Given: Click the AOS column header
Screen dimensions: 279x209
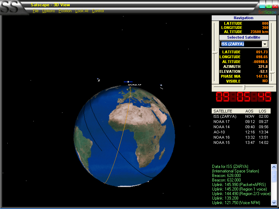Looking at the screenshot, I should (x=249, y=111).
